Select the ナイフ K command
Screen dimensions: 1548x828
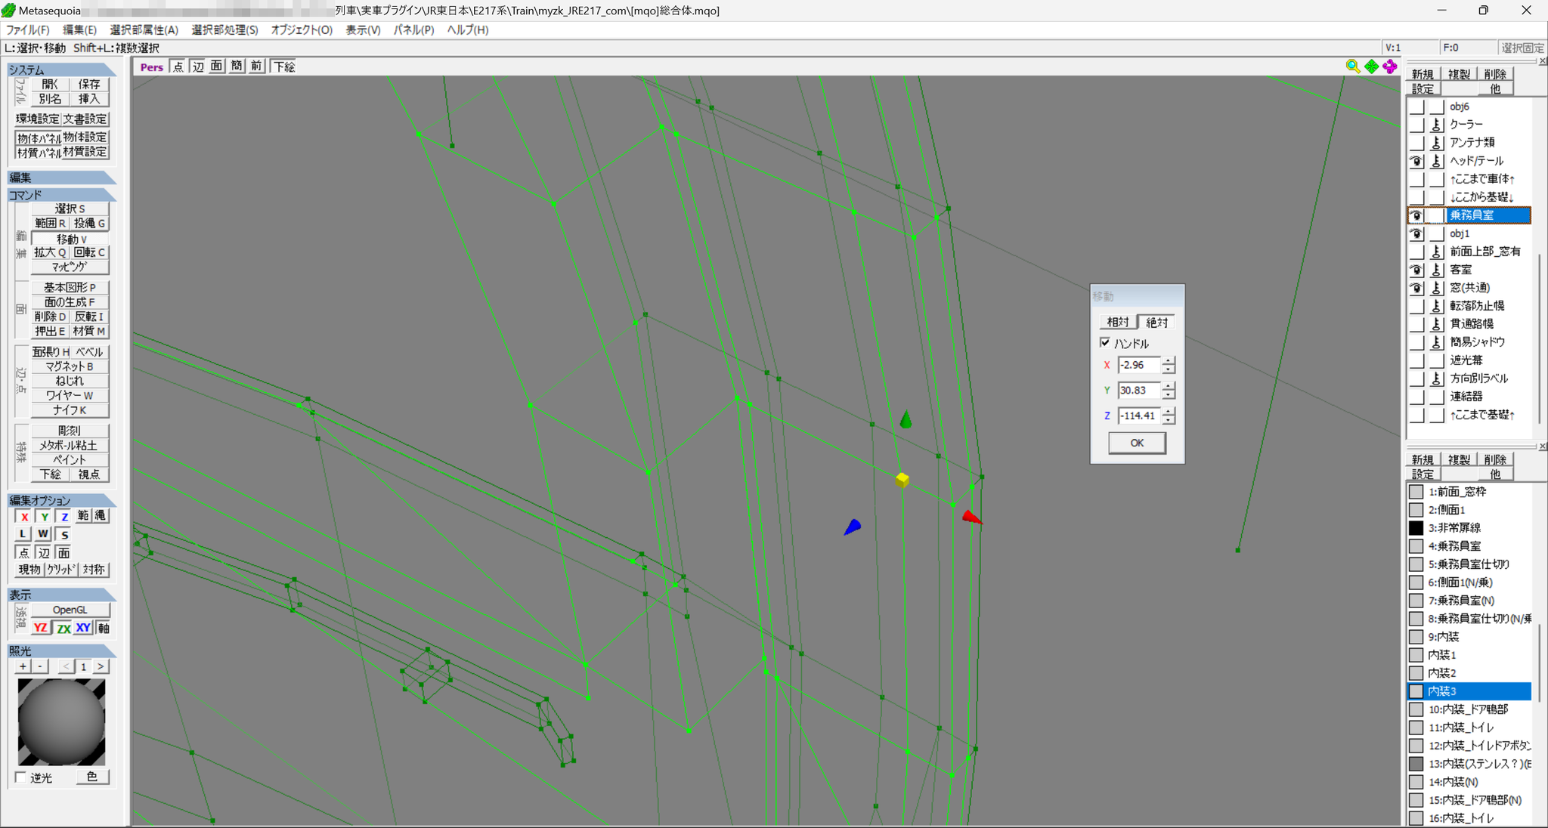click(x=70, y=410)
